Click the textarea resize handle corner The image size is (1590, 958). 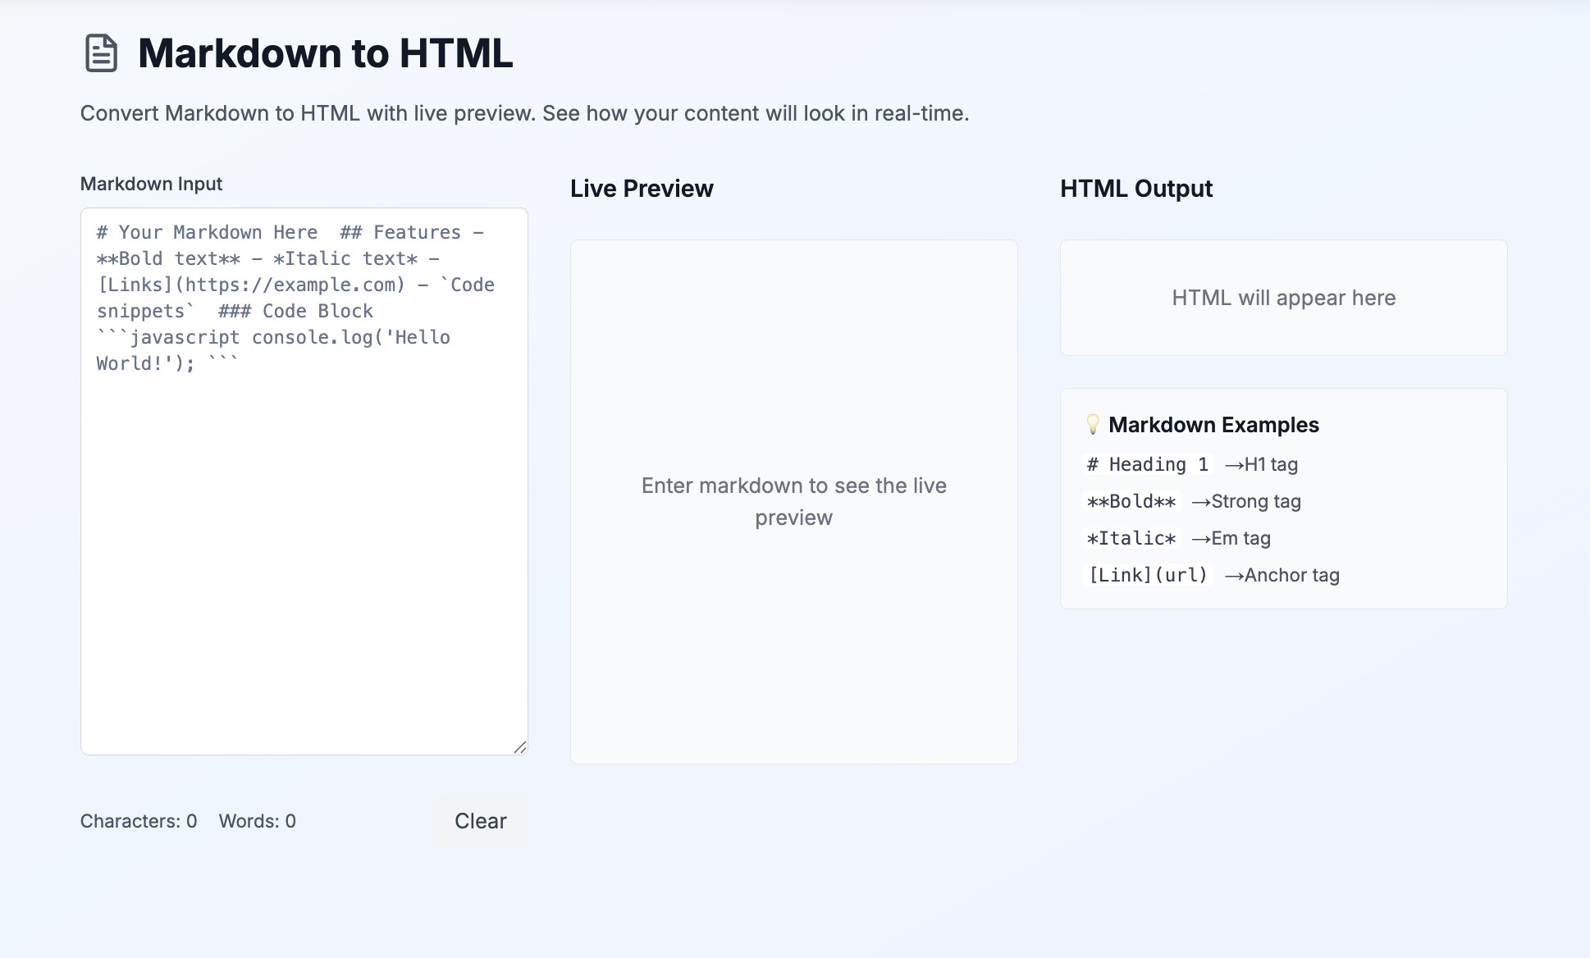(x=520, y=746)
